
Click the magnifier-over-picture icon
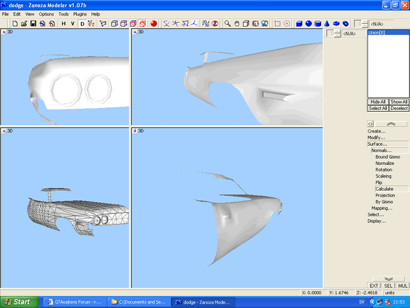point(265,24)
